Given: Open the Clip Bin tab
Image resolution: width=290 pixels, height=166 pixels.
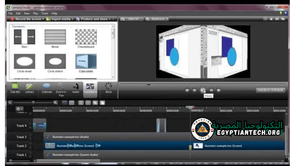Looking at the screenshot, I should click(15, 89).
